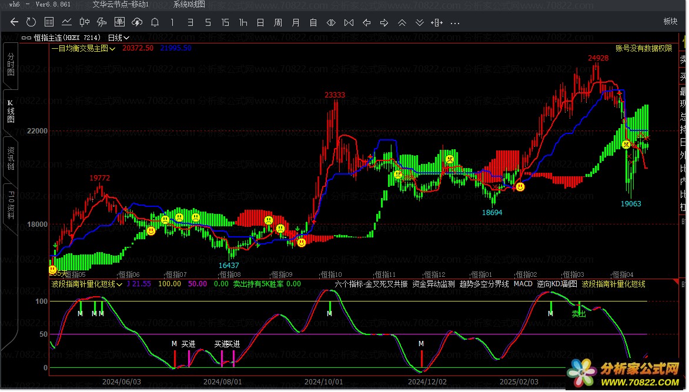Expand the 一目均衡交易主图 indicator dropdown
689x392 pixels.
83,48
